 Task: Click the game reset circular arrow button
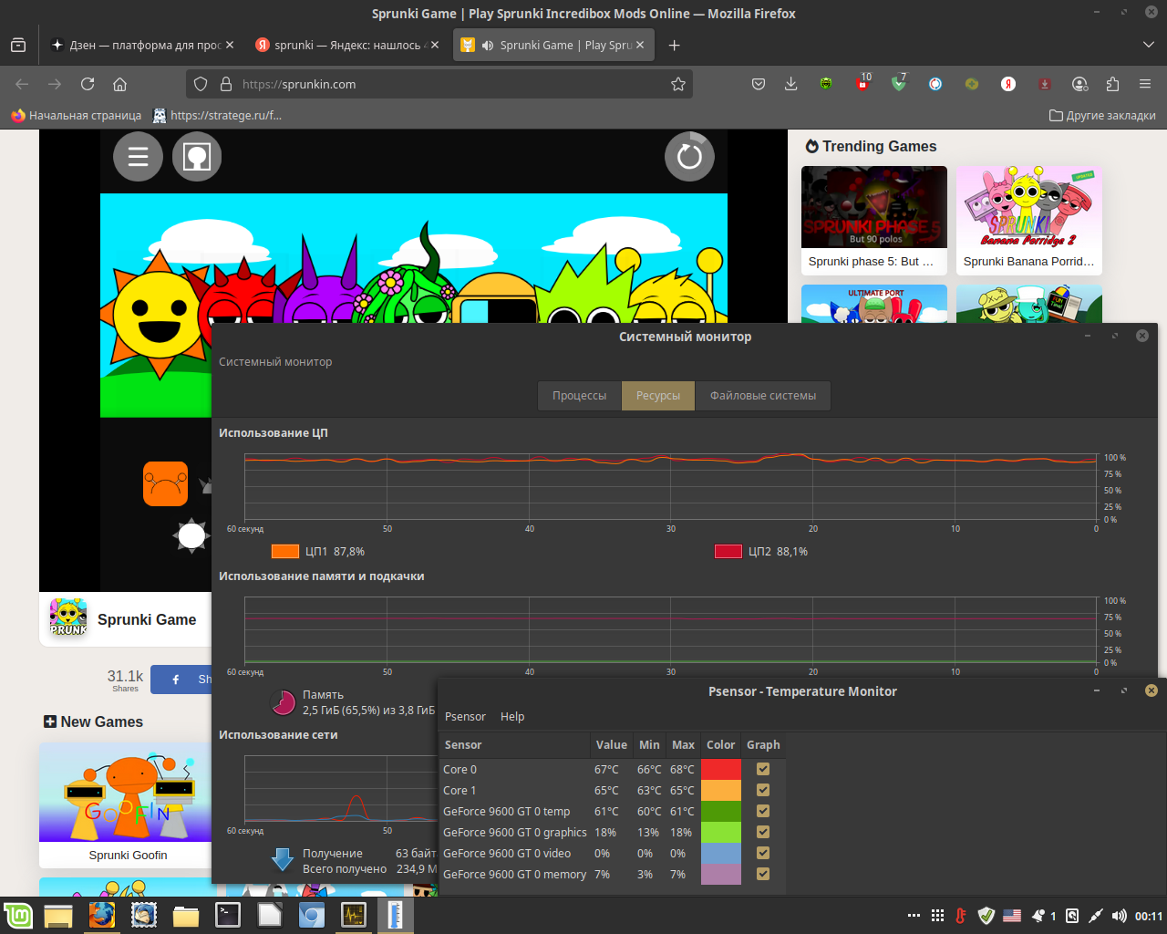(689, 157)
